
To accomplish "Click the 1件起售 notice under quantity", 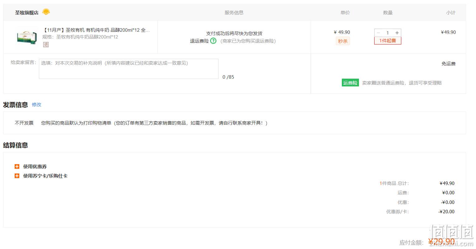I will click(x=388, y=41).
